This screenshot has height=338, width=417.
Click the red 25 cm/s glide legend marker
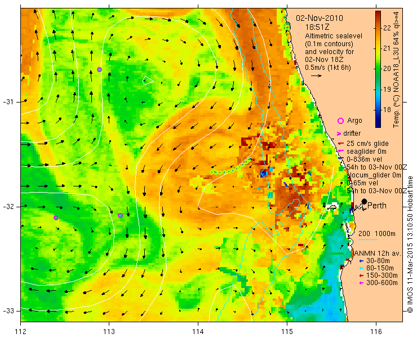click(x=341, y=144)
